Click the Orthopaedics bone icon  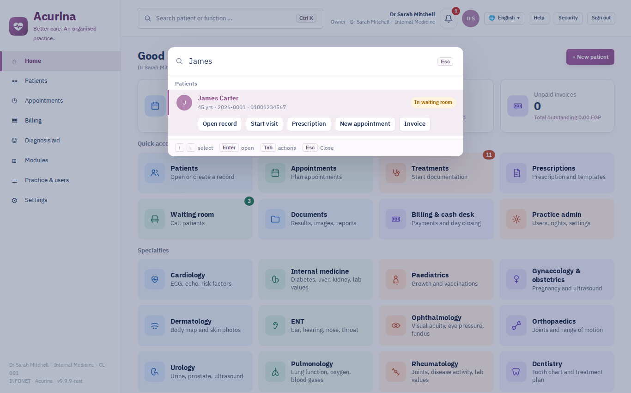click(x=516, y=325)
